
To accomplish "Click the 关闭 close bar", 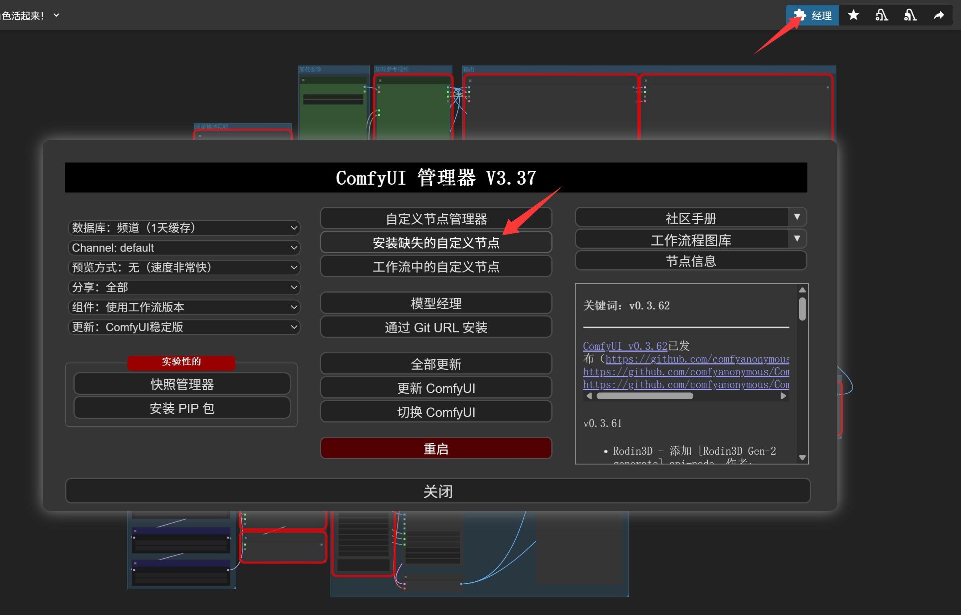I will 438,491.
